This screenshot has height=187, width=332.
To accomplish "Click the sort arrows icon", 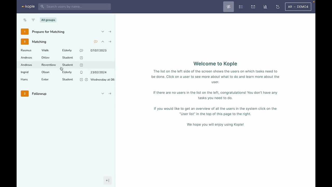I will pyautogui.click(x=25, y=20).
